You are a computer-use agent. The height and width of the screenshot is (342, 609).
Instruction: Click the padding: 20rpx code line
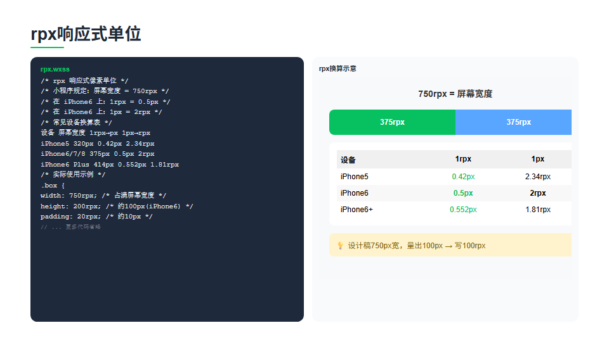click(96, 217)
